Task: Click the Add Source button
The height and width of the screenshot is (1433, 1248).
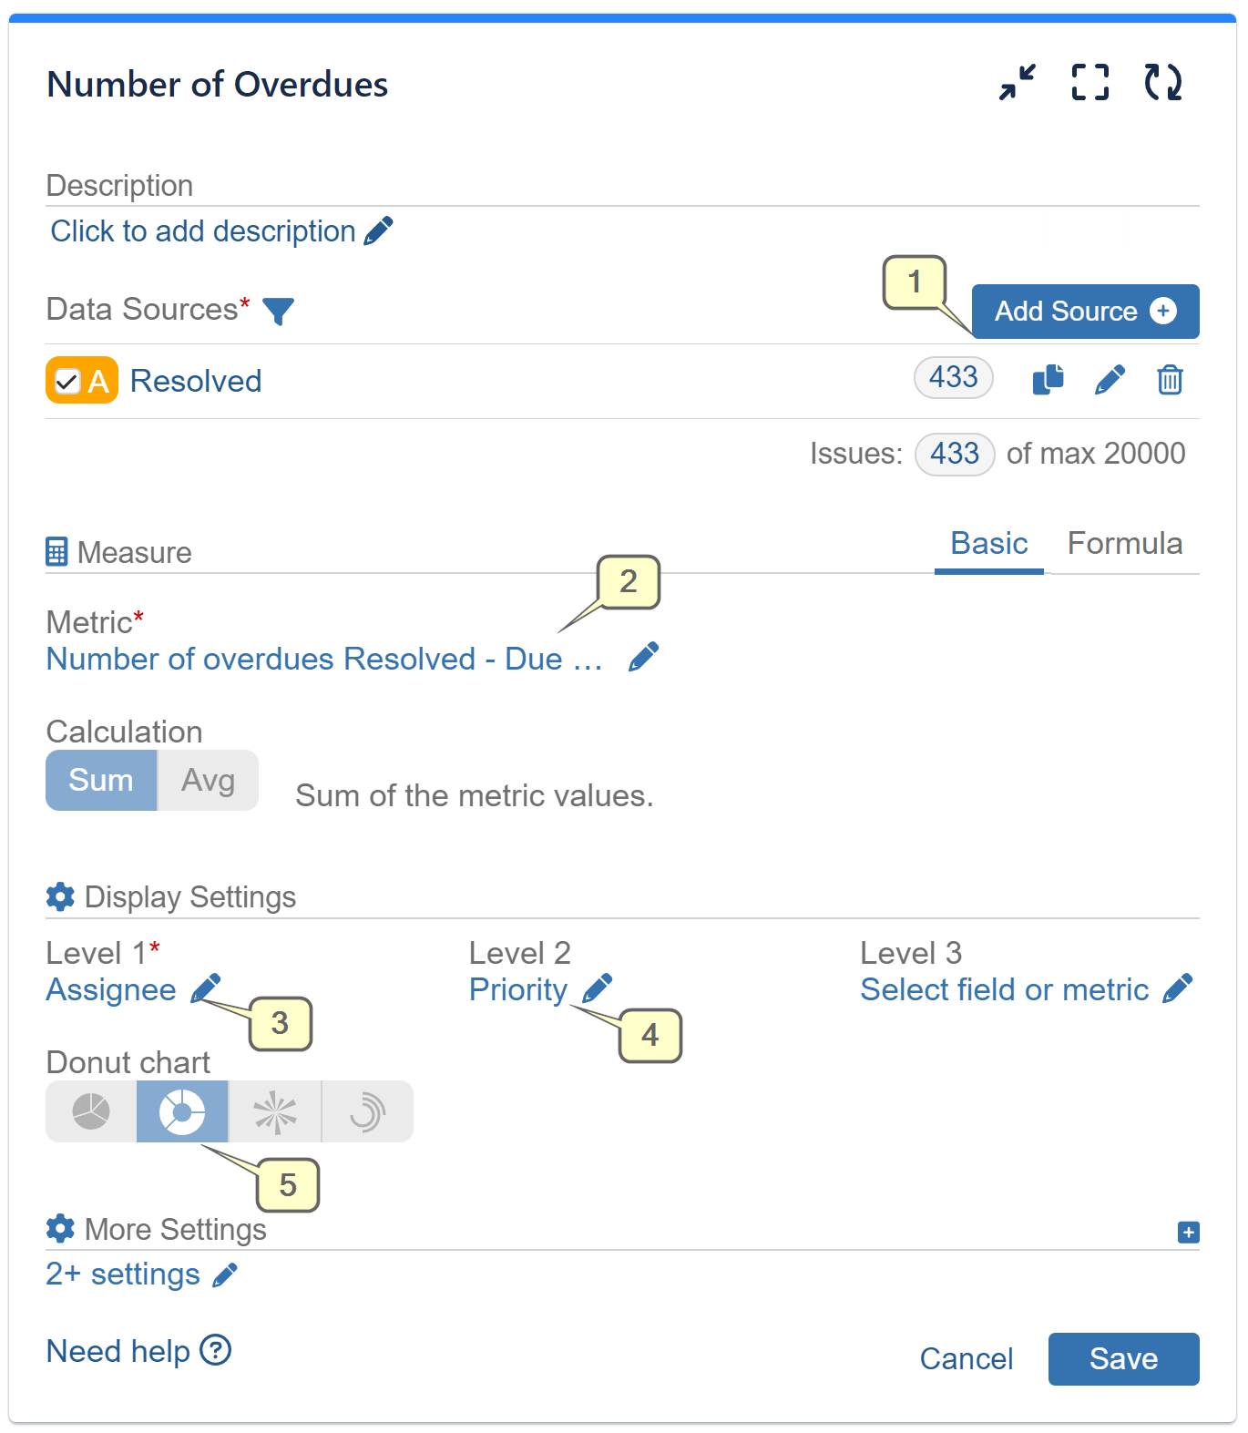Action: tap(1084, 312)
